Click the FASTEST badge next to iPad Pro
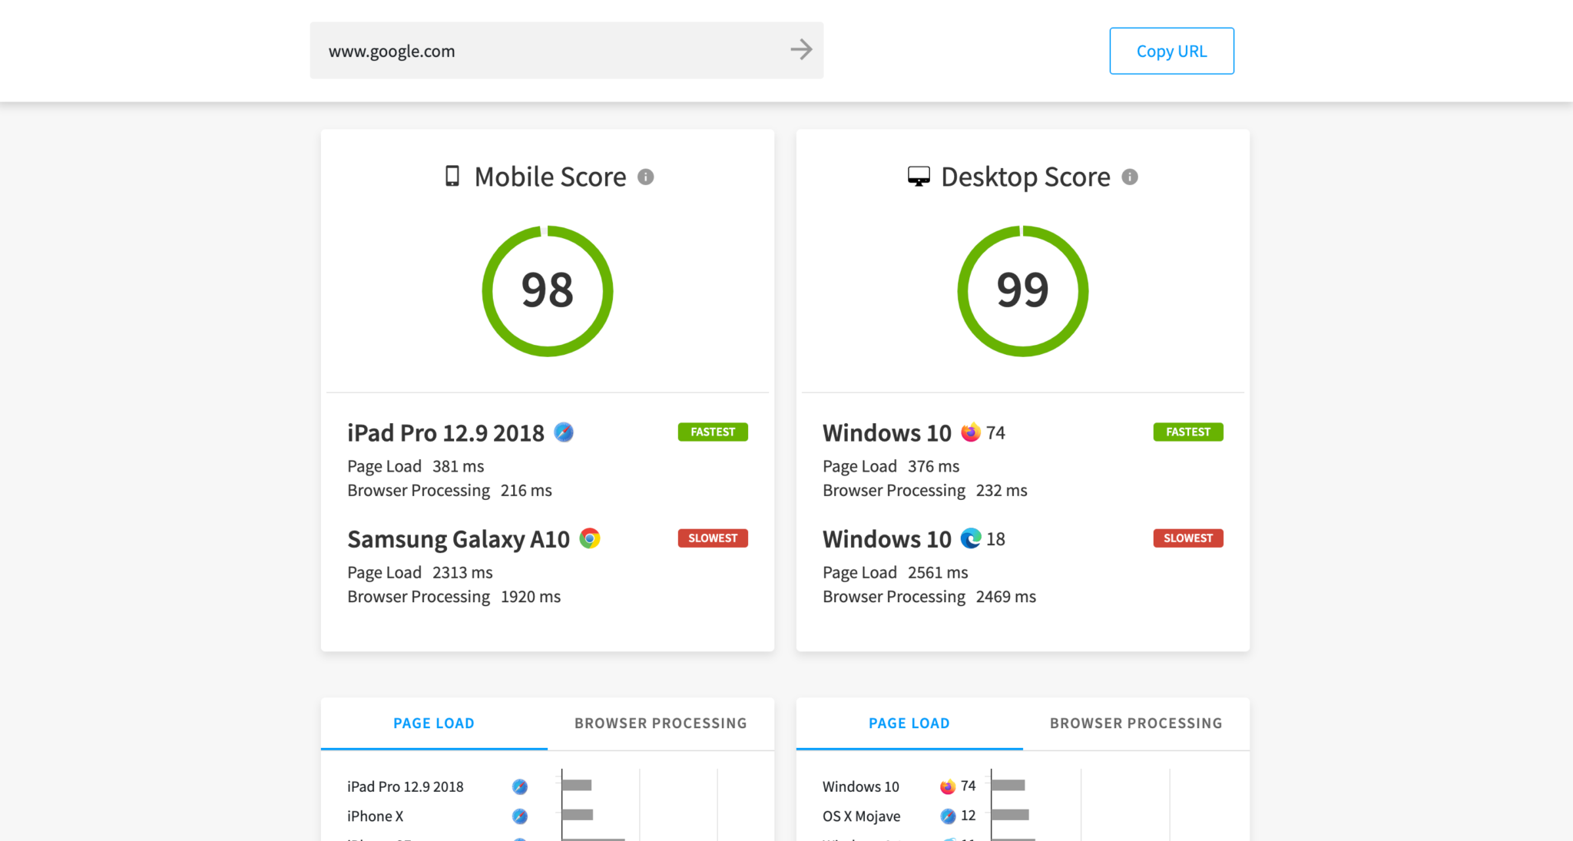Image resolution: width=1573 pixels, height=841 pixels. click(x=712, y=432)
